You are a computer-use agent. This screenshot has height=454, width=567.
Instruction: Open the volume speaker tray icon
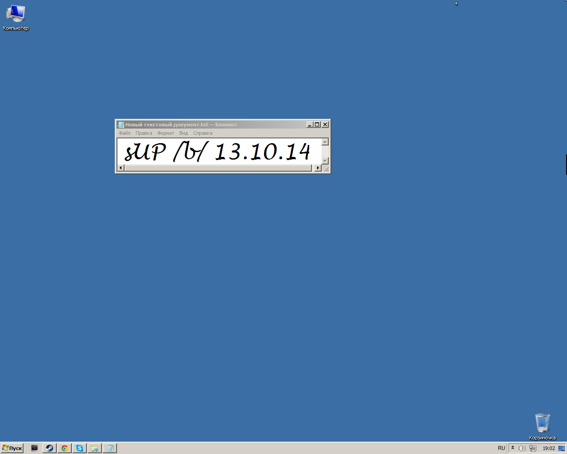pyautogui.click(x=522, y=448)
